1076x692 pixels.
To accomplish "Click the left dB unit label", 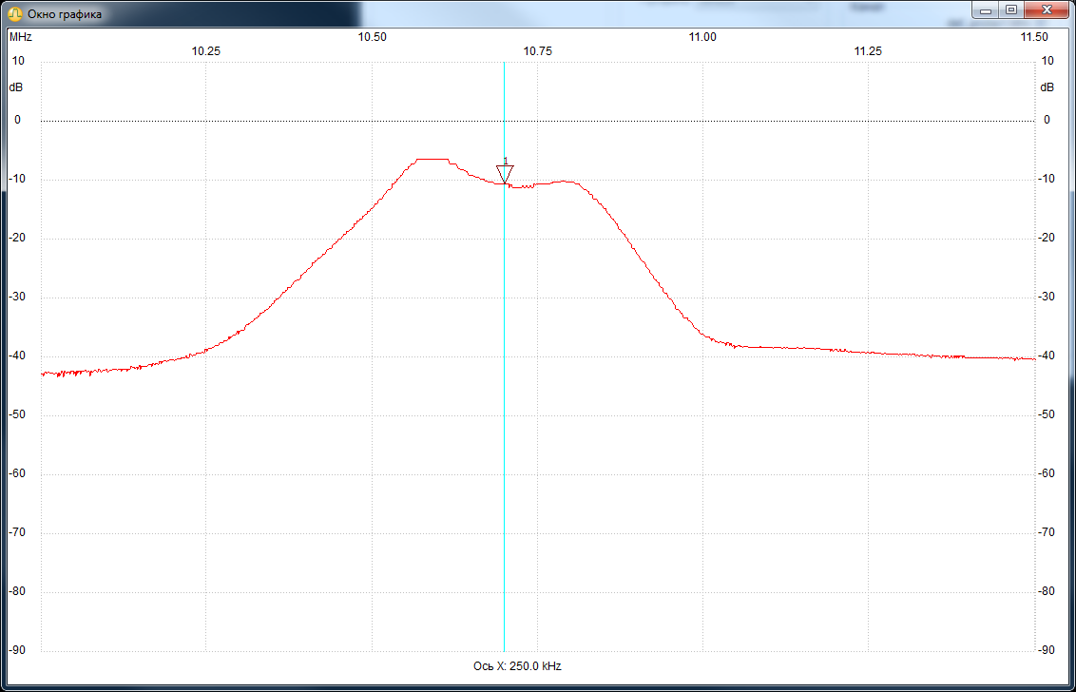I will (16, 87).
